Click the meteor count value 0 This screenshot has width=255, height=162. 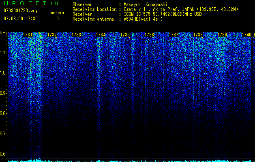pos(58,19)
